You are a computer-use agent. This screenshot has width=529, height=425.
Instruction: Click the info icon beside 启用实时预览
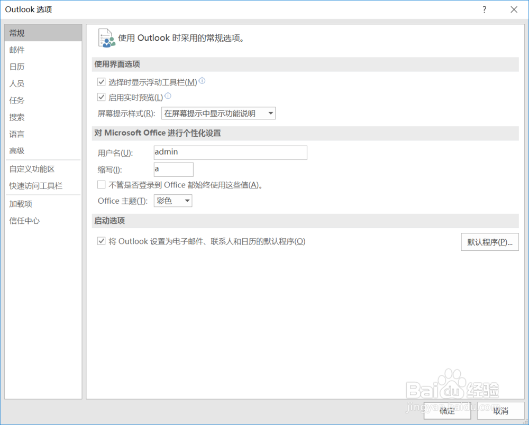(168, 96)
